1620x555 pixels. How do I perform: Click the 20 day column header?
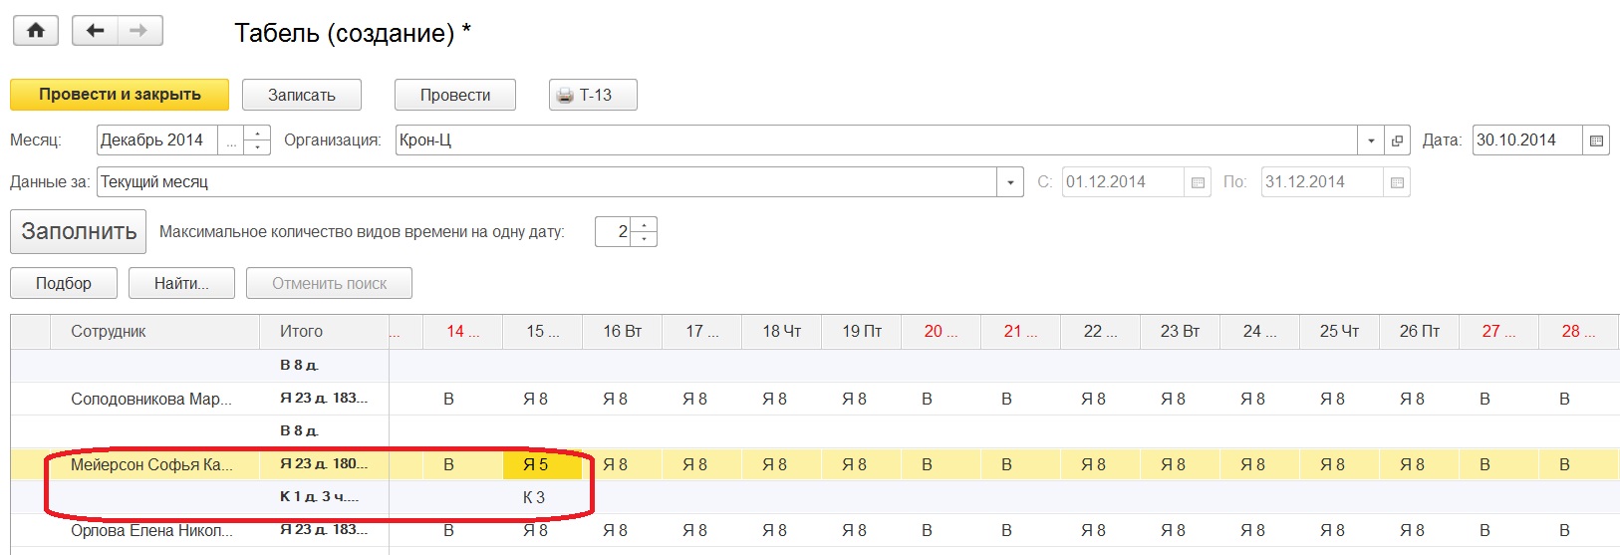coord(941,332)
